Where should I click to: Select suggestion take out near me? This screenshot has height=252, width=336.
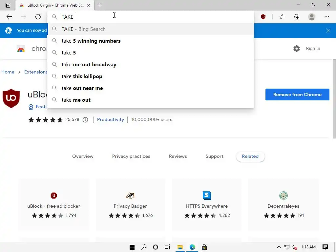click(151, 88)
